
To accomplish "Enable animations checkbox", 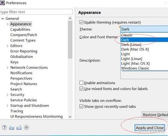I will (x=81, y=83).
